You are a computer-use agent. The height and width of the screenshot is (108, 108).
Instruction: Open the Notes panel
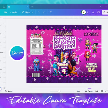click(9, 91)
